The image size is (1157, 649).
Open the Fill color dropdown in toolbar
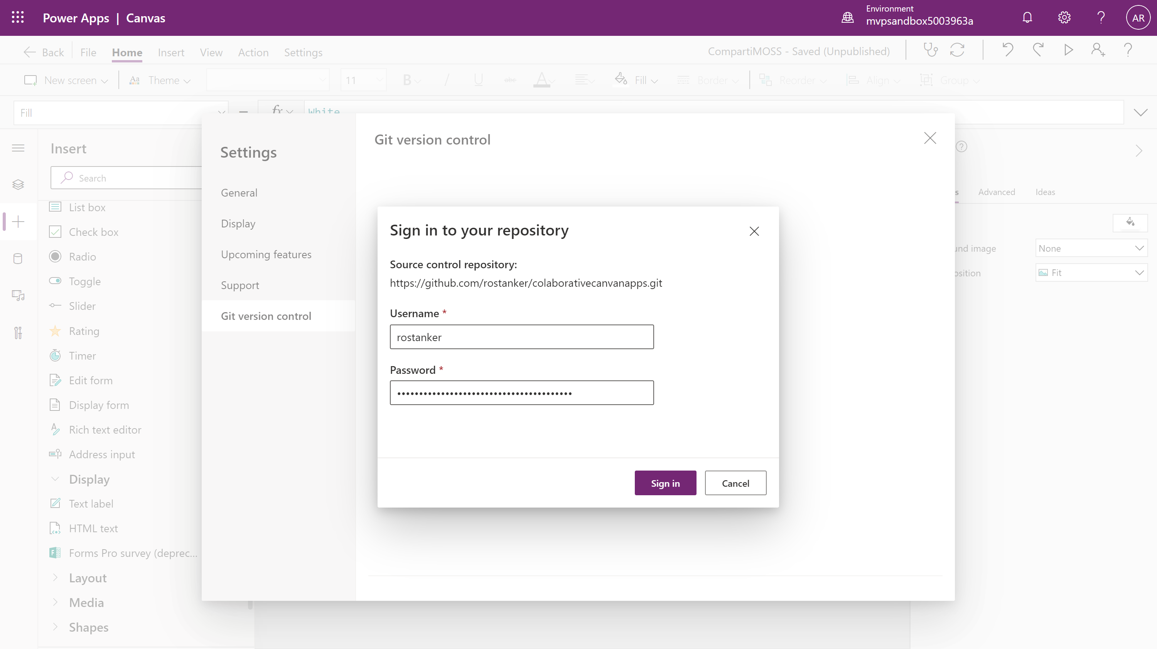point(636,80)
